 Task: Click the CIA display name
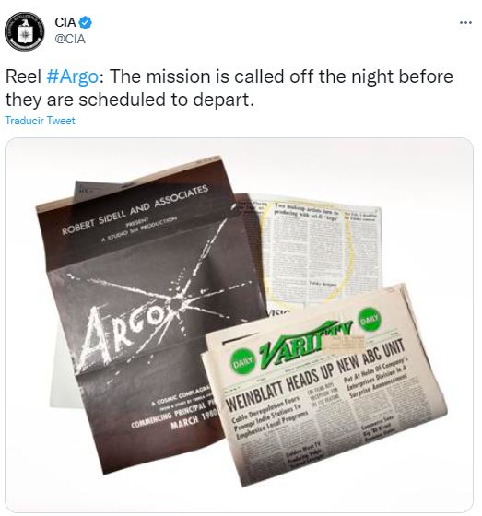(65, 22)
